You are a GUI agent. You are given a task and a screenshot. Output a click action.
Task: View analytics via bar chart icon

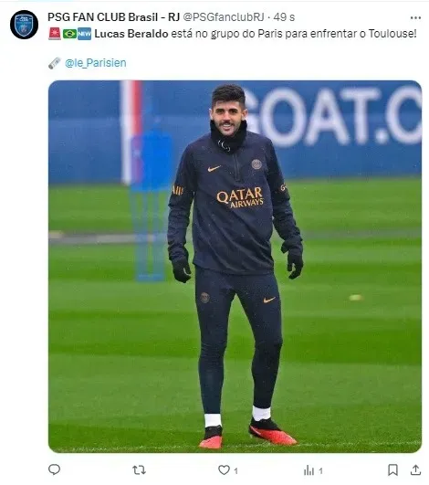click(309, 470)
